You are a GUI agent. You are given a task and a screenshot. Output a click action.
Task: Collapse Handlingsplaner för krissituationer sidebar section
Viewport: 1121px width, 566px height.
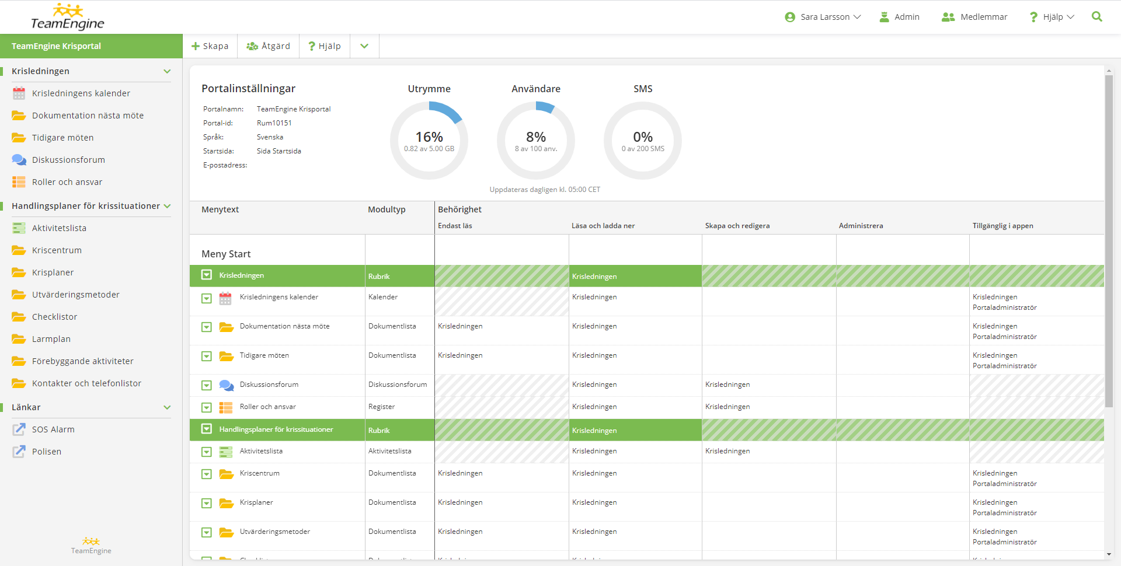tap(167, 206)
